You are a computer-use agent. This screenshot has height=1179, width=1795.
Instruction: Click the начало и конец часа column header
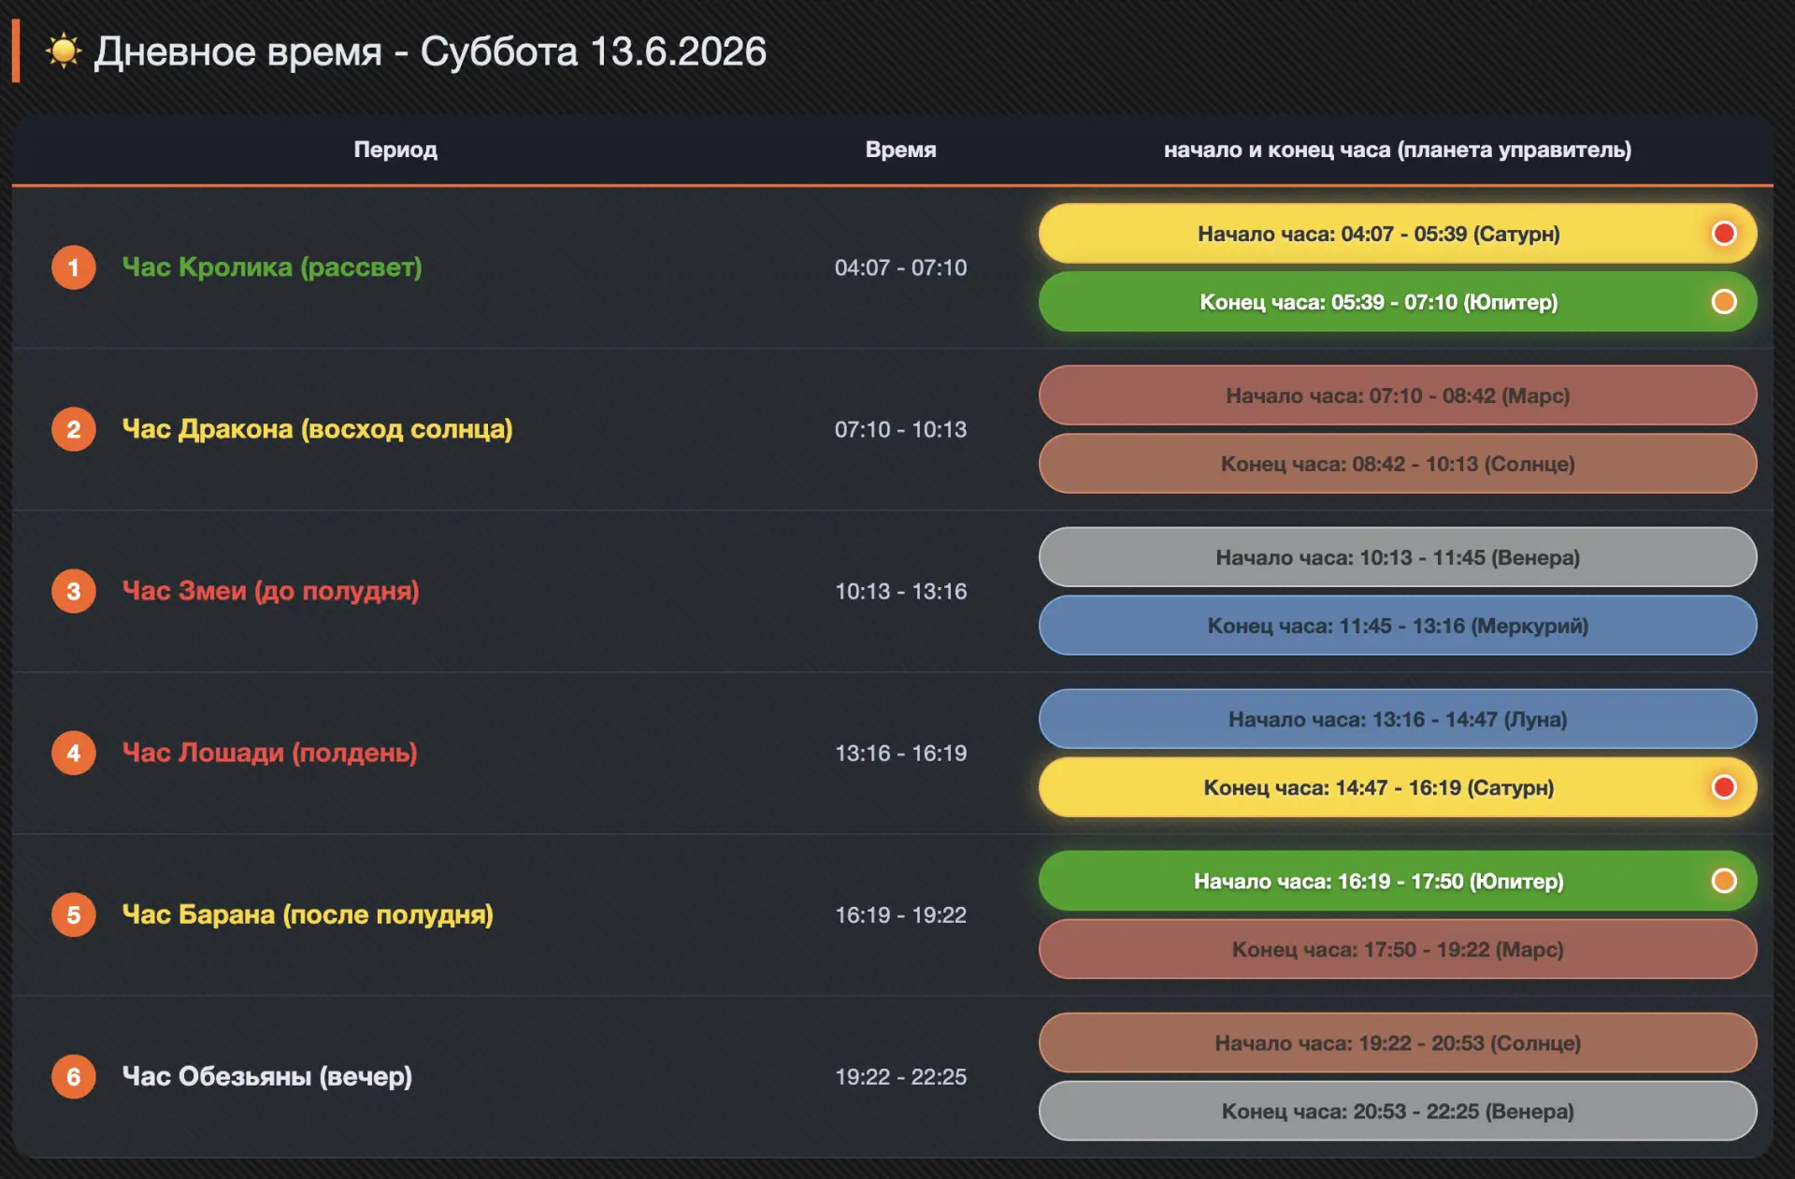click(x=1398, y=150)
